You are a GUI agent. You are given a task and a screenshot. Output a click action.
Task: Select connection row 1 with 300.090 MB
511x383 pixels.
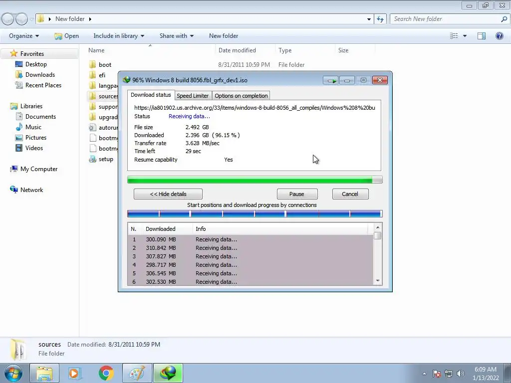pyautogui.click(x=251, y=239)
